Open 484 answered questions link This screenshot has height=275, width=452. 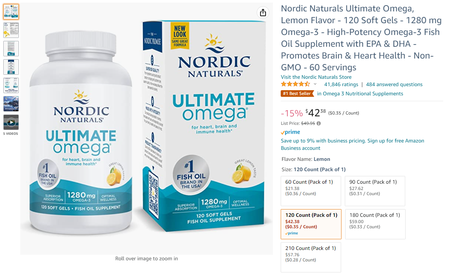(394, 84)
